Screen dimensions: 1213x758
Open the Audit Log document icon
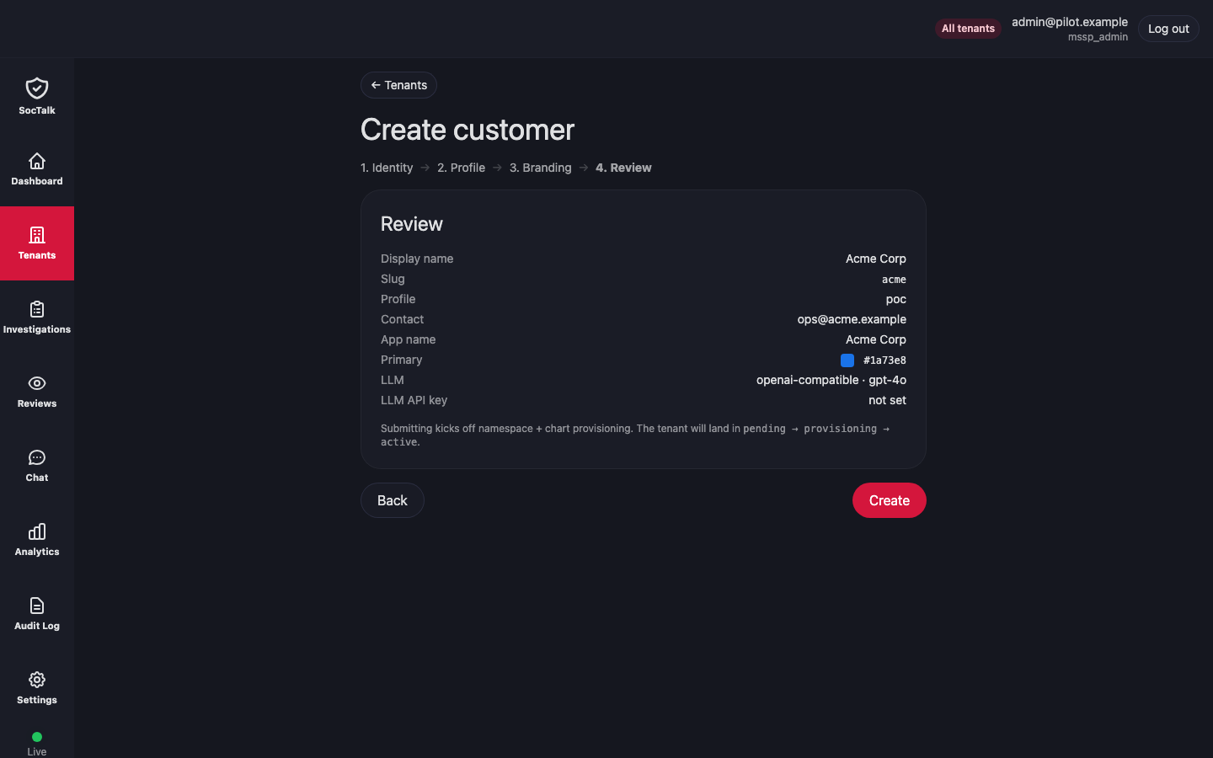37,606
